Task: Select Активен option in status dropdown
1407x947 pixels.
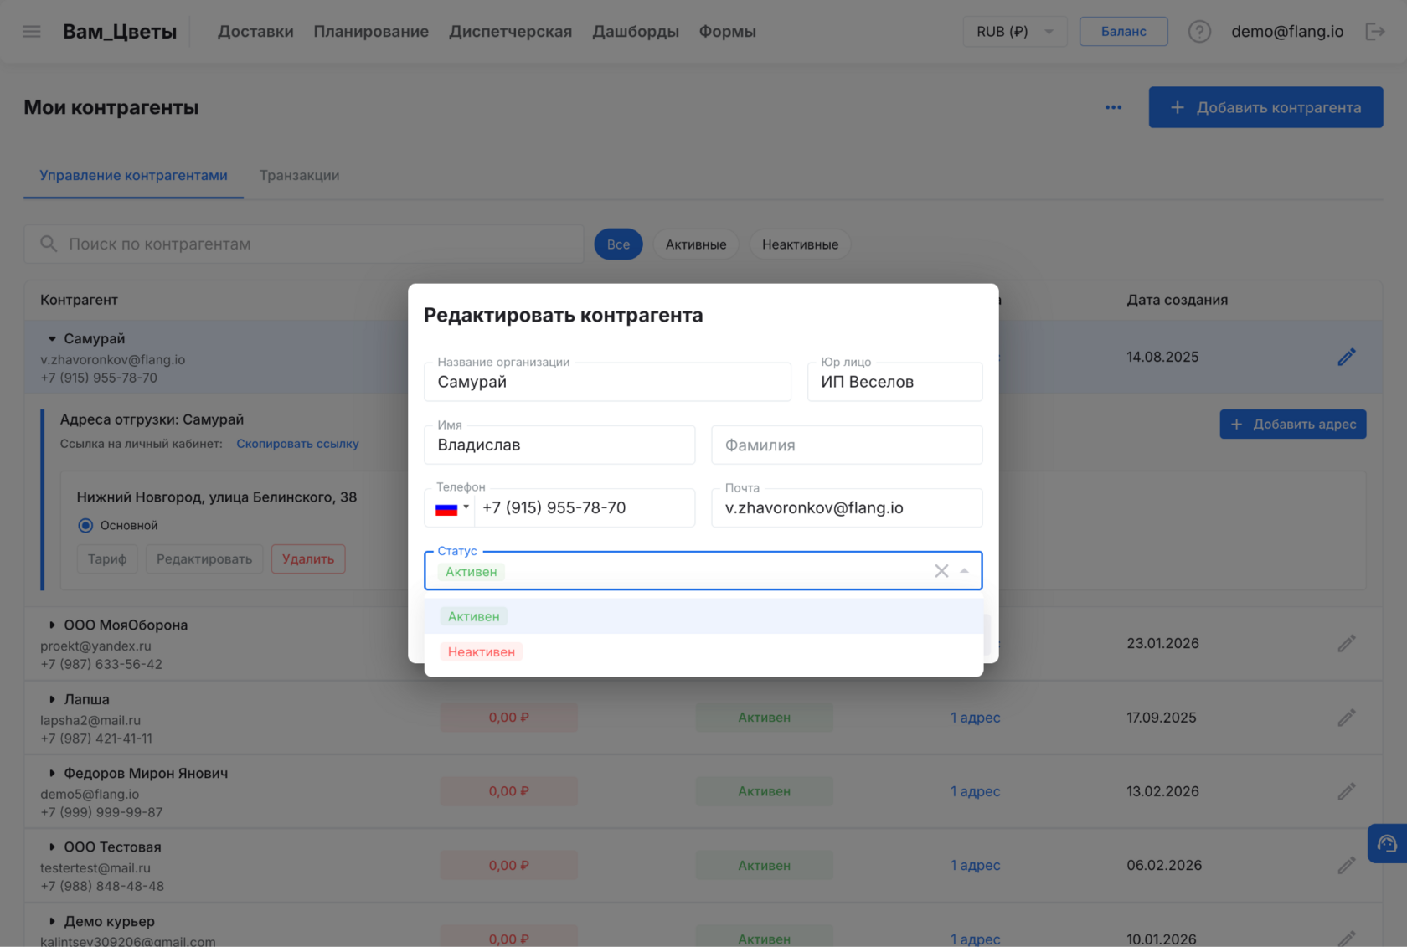Action: coord(473,615)
